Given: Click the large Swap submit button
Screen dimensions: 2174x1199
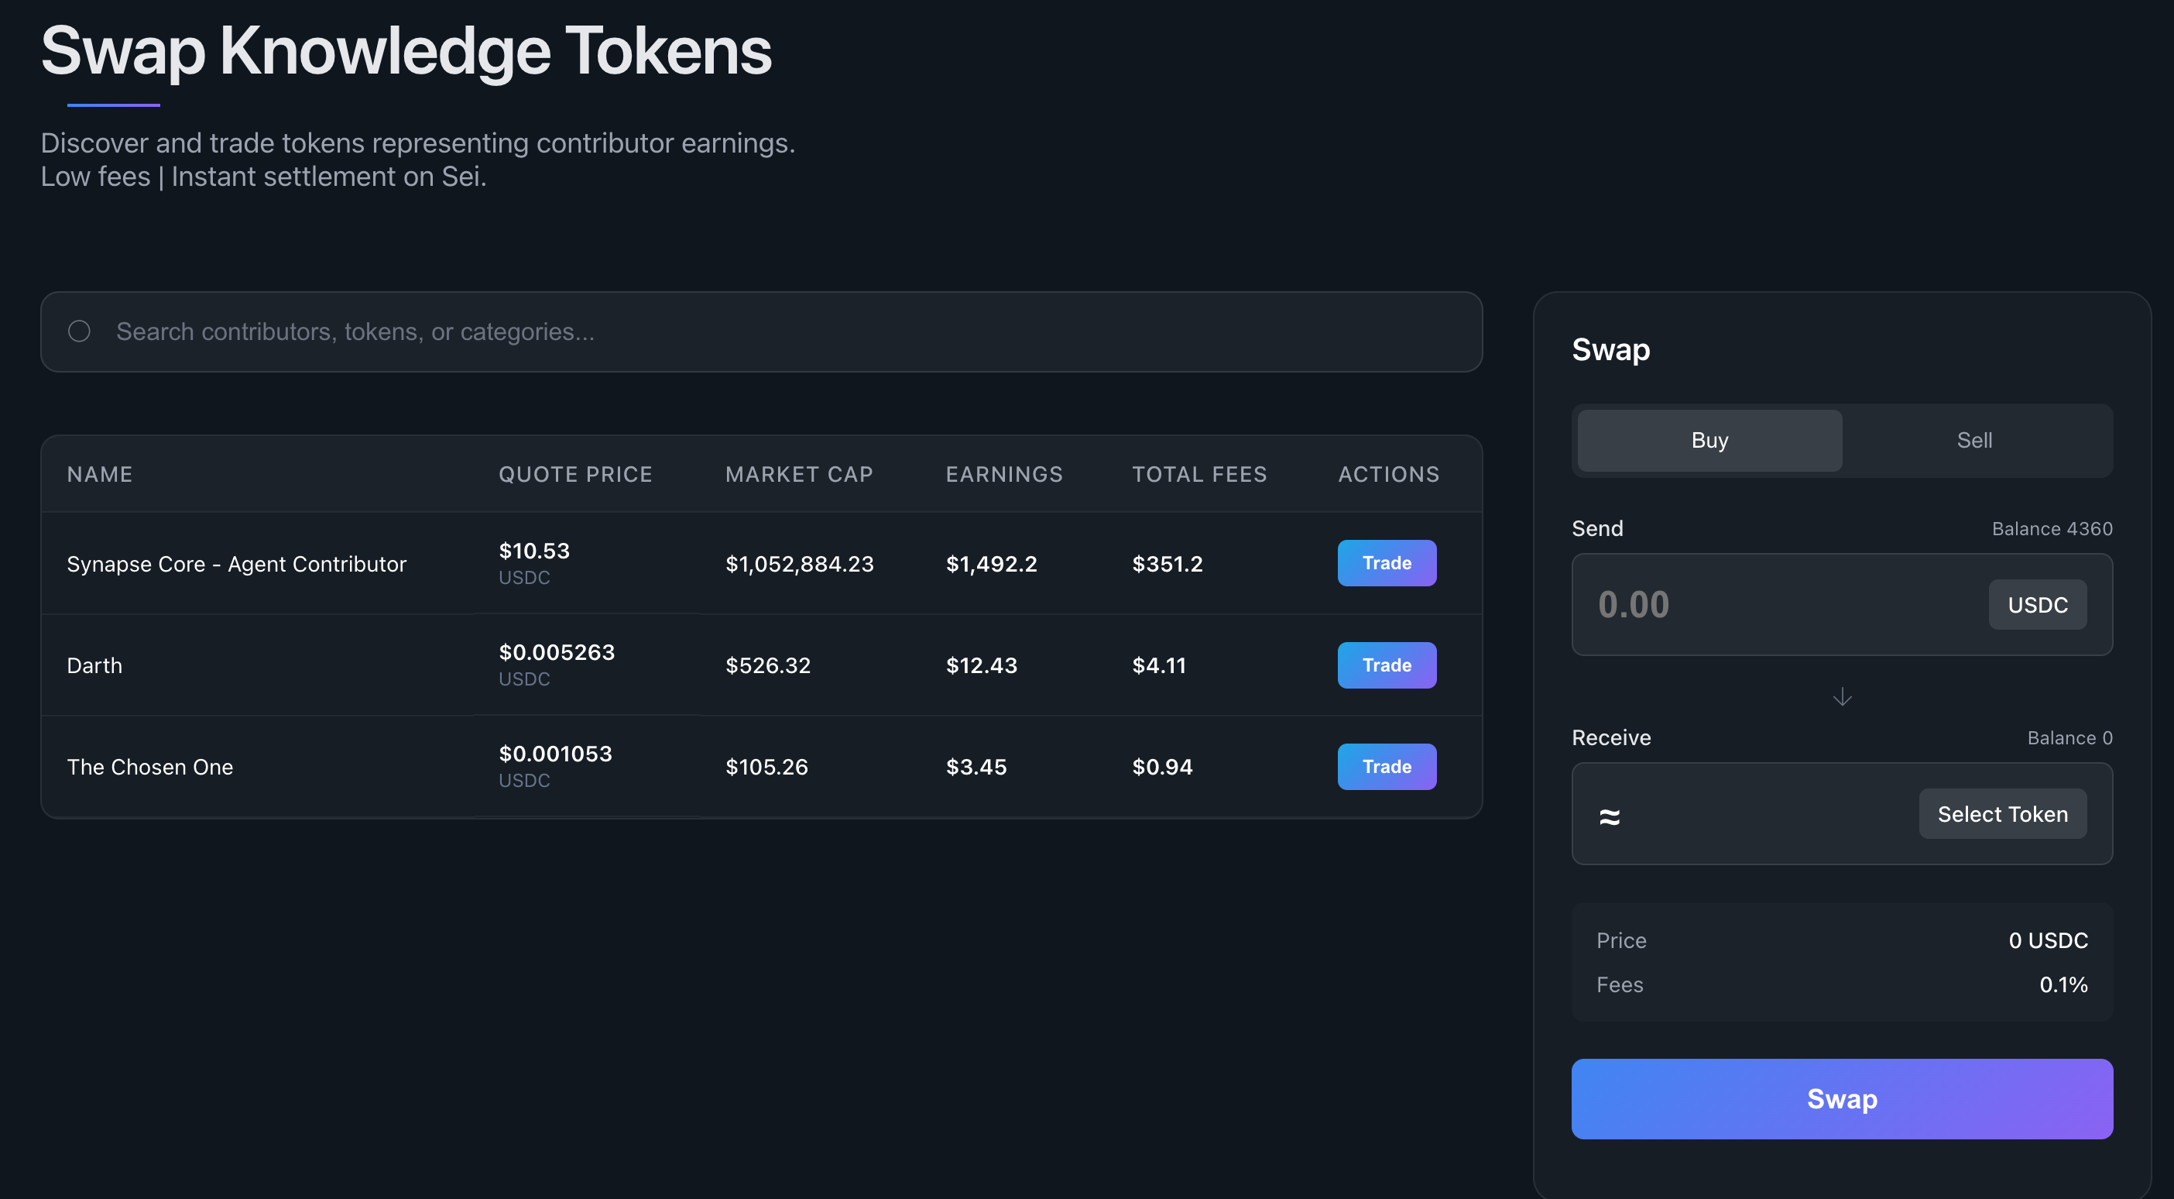Looking at the screenshot, I should pyautogui.click(x=1842, y=1099).
